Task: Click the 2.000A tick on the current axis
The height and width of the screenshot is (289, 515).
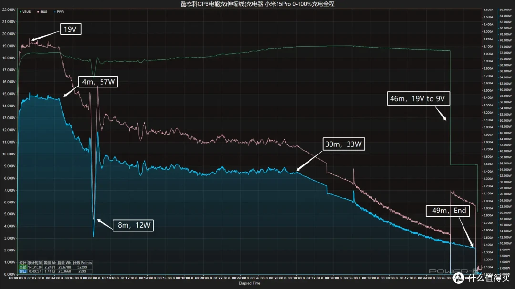Action: coord(488,127)
